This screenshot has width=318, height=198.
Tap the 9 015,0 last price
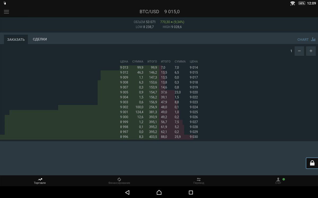[172, 12]
